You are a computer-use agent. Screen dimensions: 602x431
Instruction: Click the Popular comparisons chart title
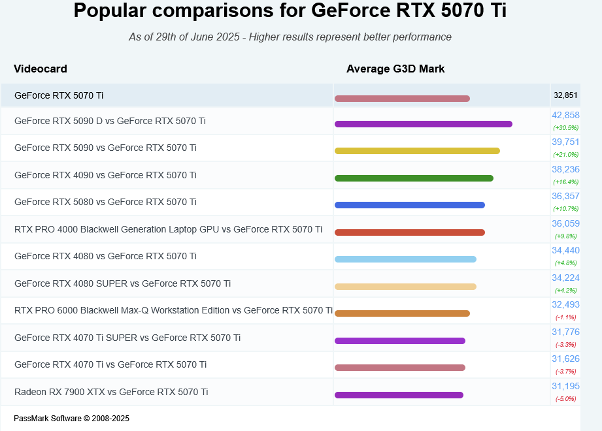(x=290, y=10)
